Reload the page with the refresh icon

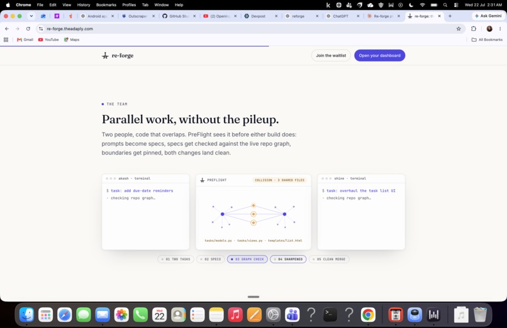click(28, 29)
